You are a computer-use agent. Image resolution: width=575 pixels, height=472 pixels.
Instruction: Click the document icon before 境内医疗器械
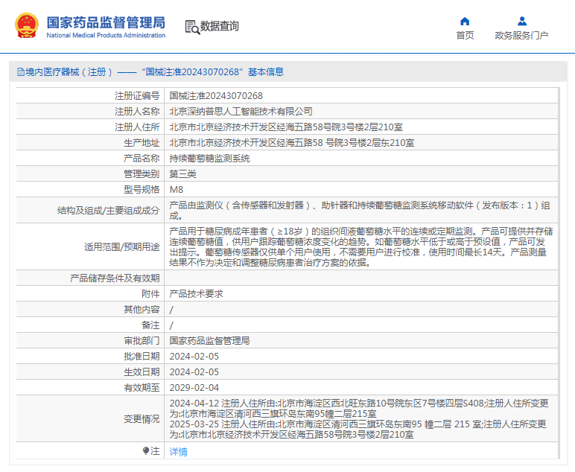coord(21,71)
